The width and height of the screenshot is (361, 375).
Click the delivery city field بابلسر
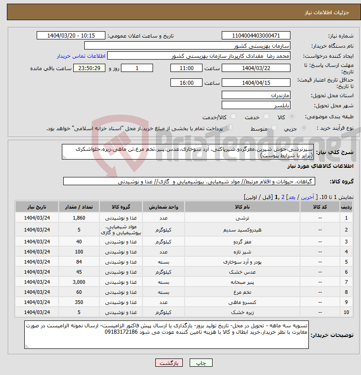coord(256,105)
